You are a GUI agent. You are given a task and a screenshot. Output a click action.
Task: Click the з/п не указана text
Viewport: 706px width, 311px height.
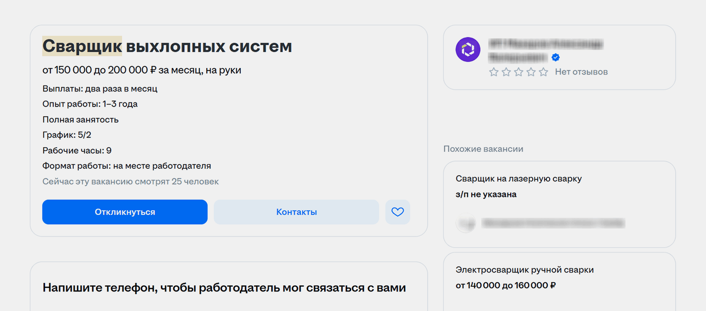point(486,194)
